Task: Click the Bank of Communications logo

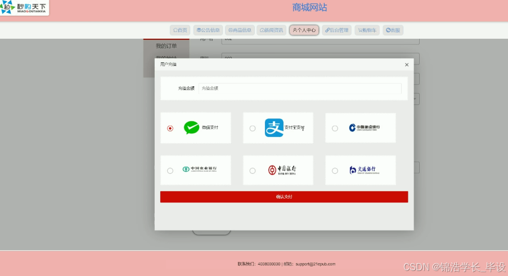Action: 364,170
